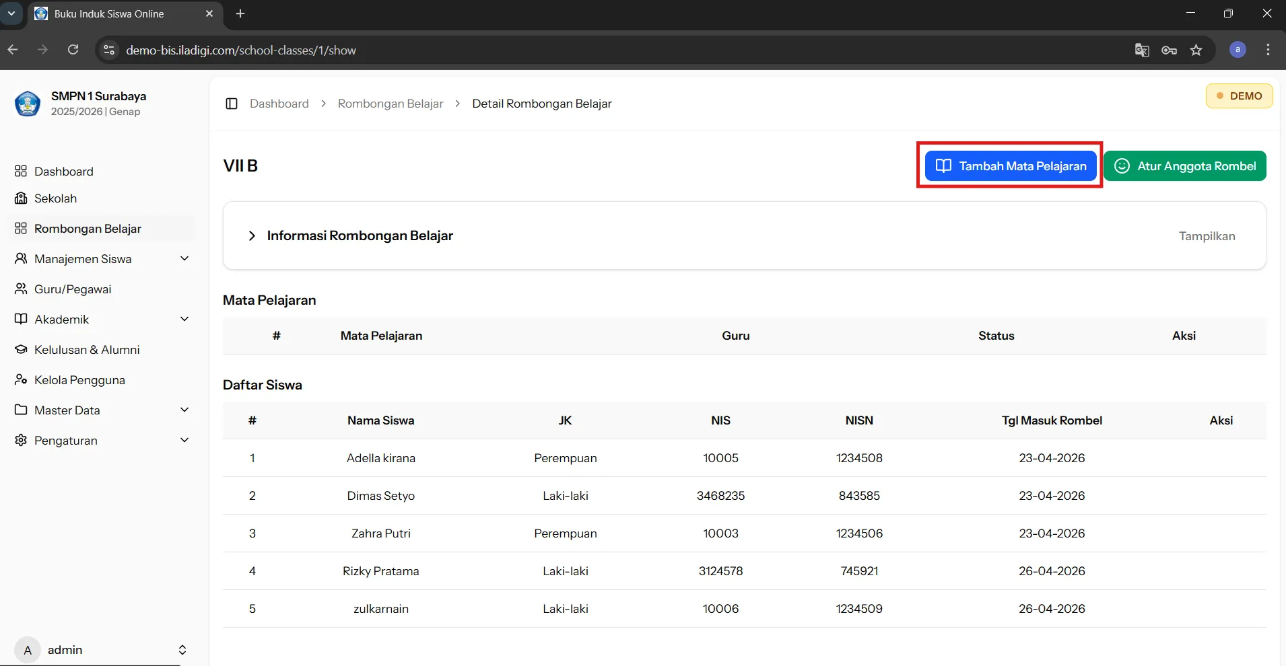
Task: Click student name Dimas Setyo
Action: (x=381, y=496)
